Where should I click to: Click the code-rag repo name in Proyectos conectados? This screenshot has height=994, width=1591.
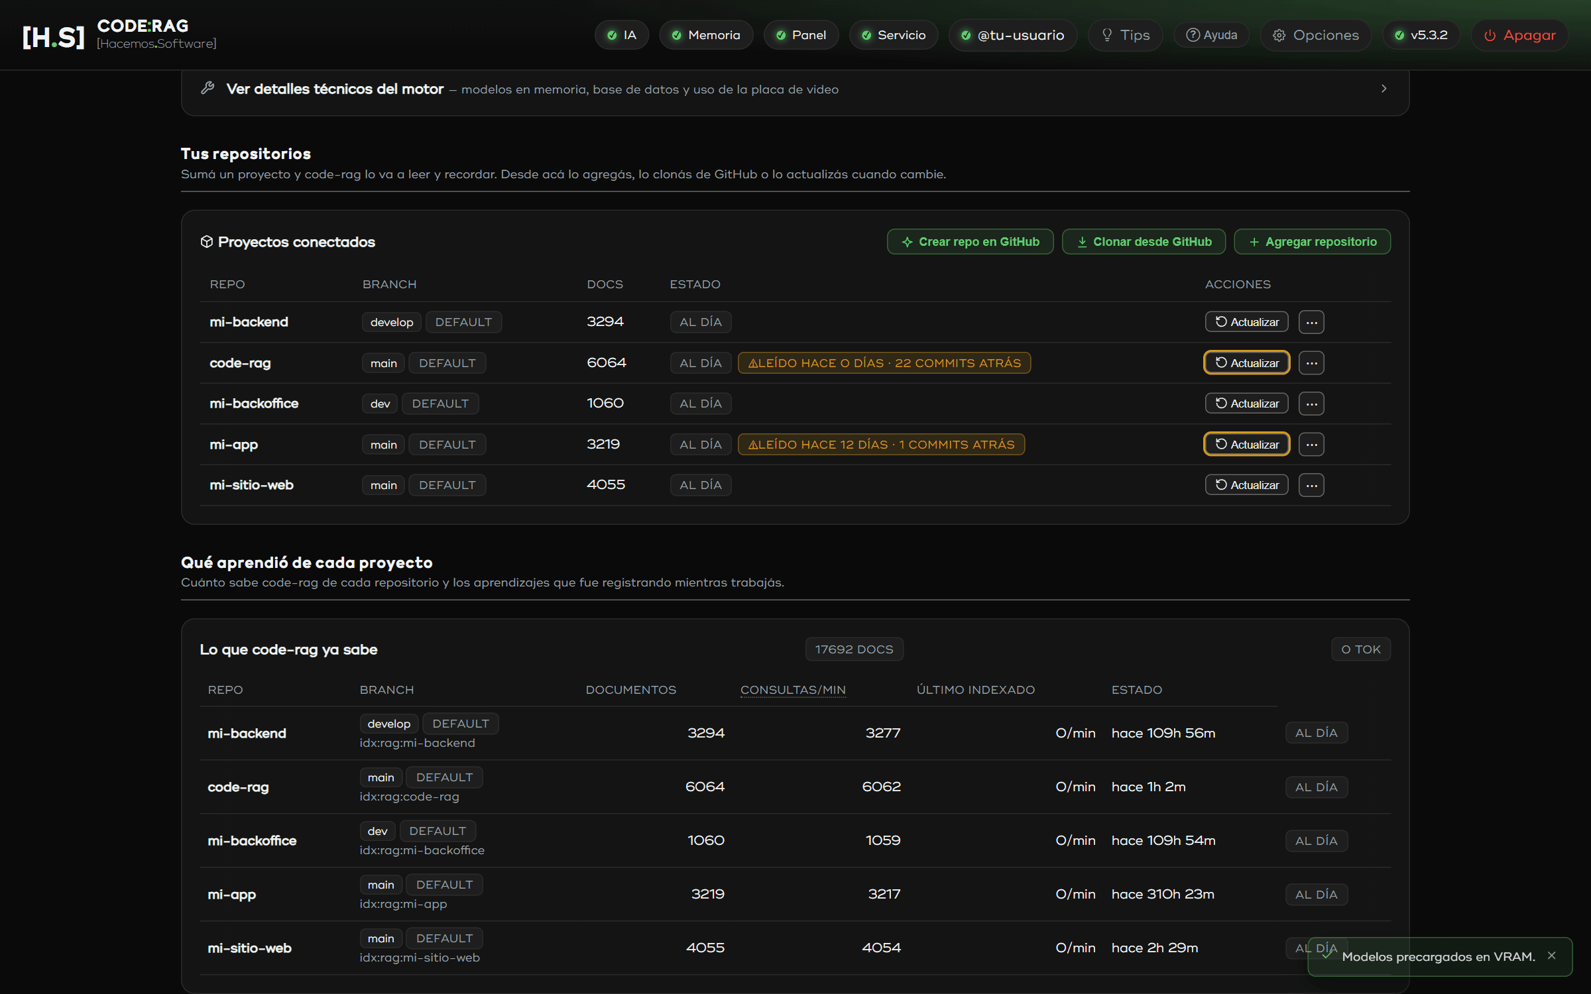(240, 363)
